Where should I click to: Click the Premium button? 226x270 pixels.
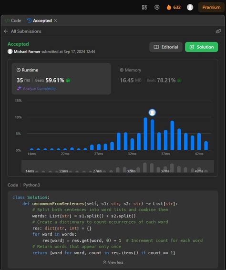(x=211, y=7)
